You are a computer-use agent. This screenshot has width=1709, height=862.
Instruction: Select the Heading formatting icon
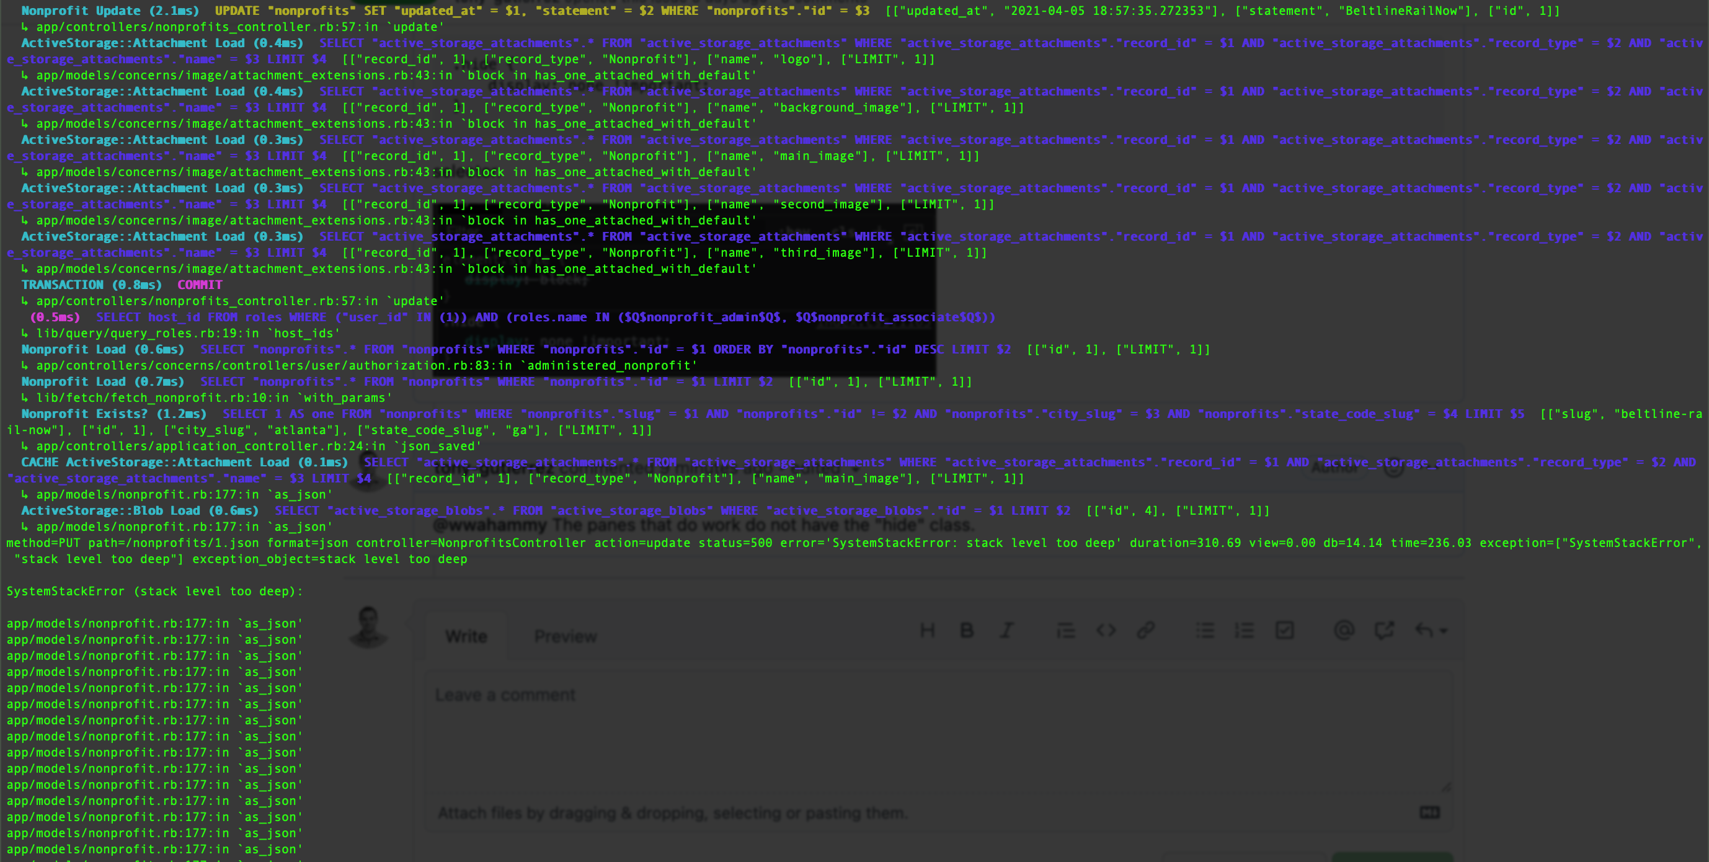pyautogui.click(x=928, y=631)
